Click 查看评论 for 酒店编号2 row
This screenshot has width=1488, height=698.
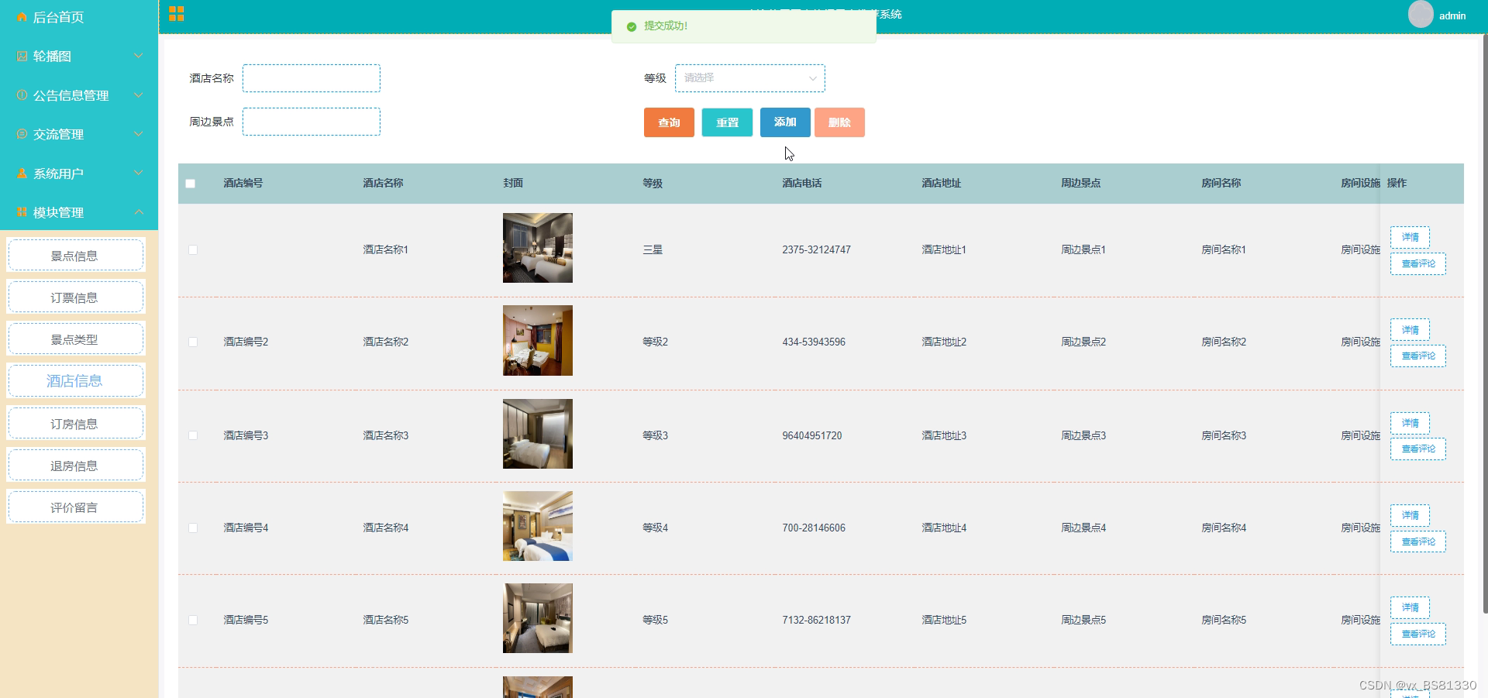(x=1418, y=356)
